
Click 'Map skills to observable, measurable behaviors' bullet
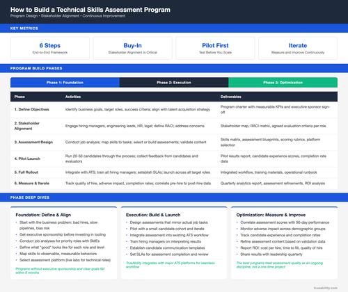pos(58,254)
